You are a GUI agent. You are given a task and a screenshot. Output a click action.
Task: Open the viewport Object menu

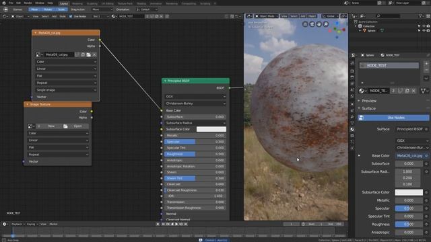(x=312, y=16)
